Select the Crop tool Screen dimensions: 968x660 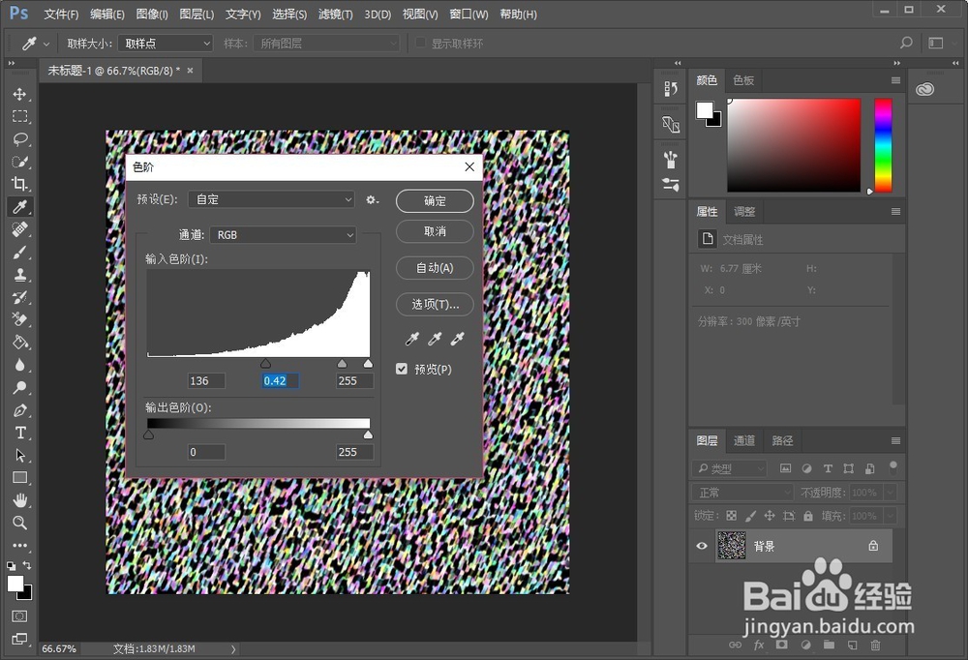(19, 184)
